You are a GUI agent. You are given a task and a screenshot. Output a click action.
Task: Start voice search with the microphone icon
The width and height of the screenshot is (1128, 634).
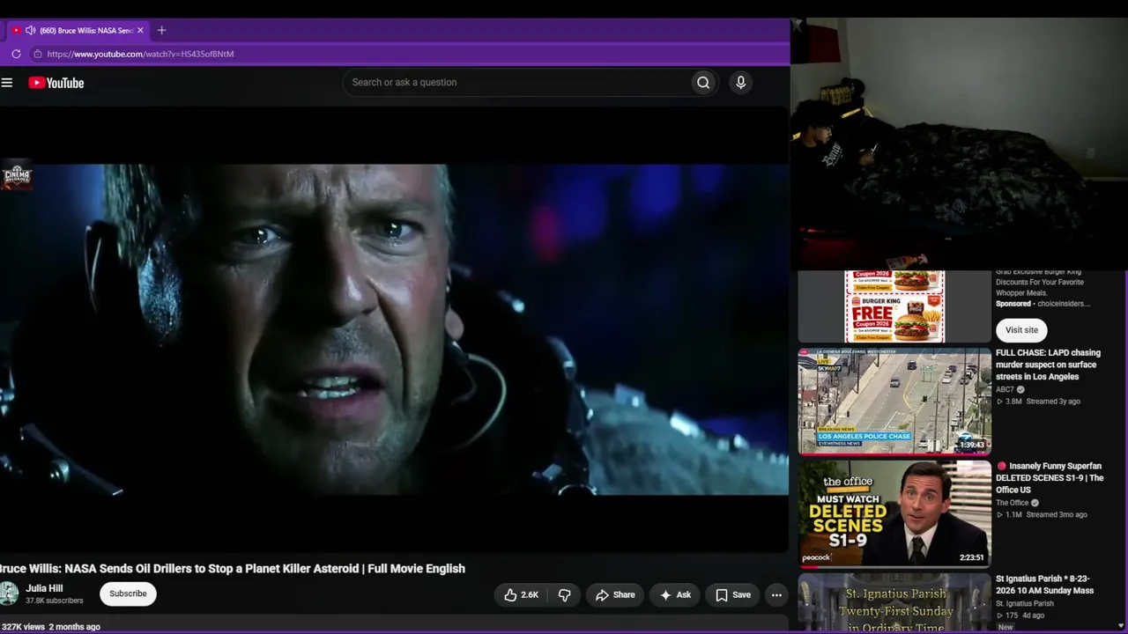coord(740,83)
